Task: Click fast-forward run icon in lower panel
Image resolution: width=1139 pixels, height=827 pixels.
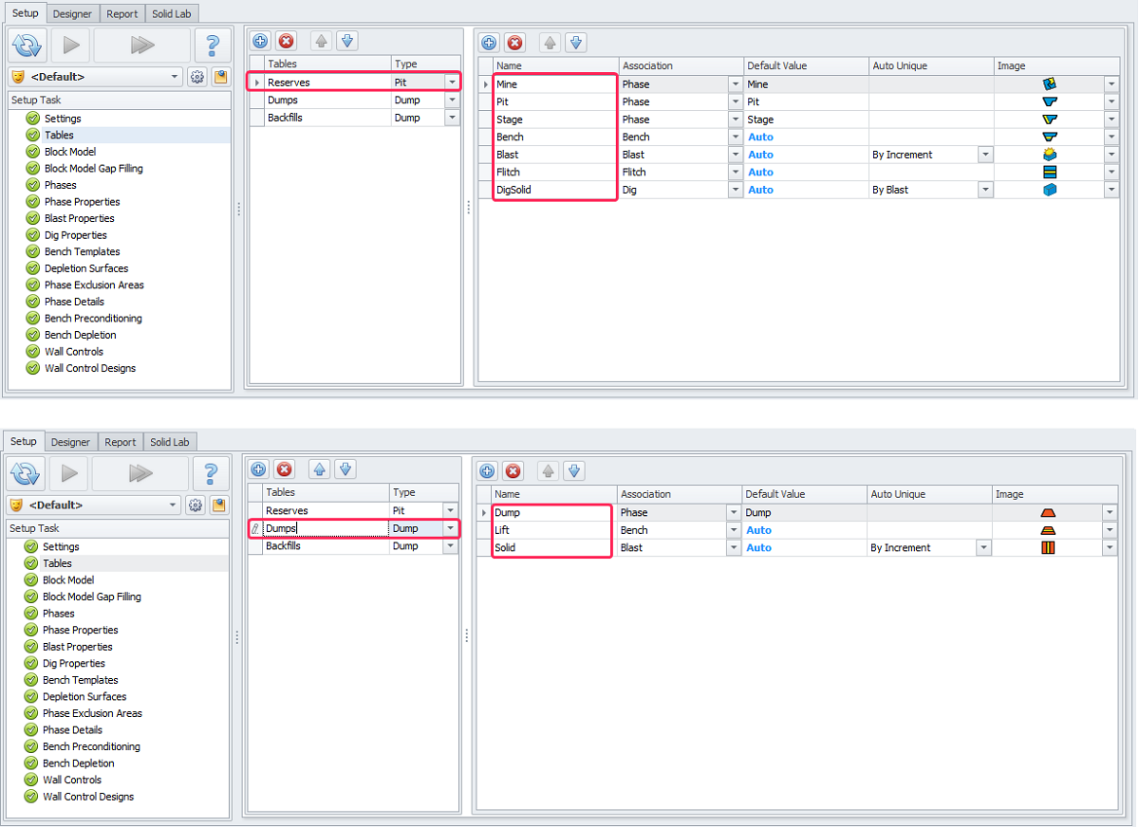Action: click(140, 472)
